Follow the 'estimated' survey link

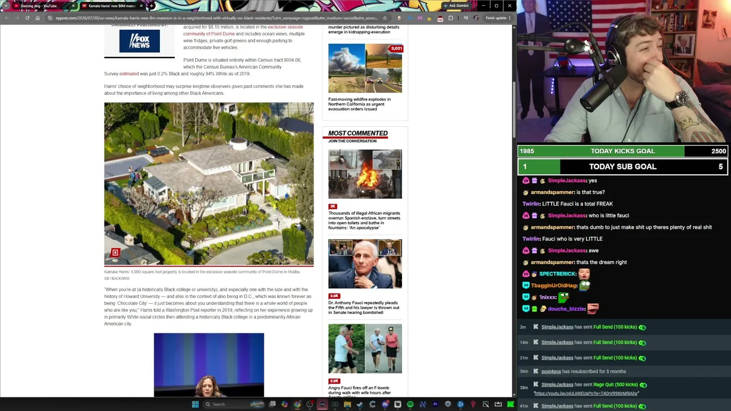click(129, 74)
